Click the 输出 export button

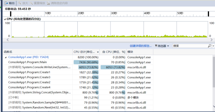coord(10,3)
